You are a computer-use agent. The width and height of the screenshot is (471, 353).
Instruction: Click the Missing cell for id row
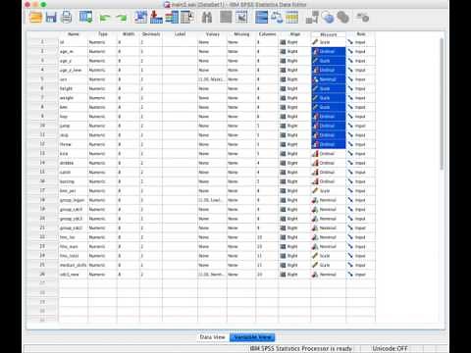[241, 42]
